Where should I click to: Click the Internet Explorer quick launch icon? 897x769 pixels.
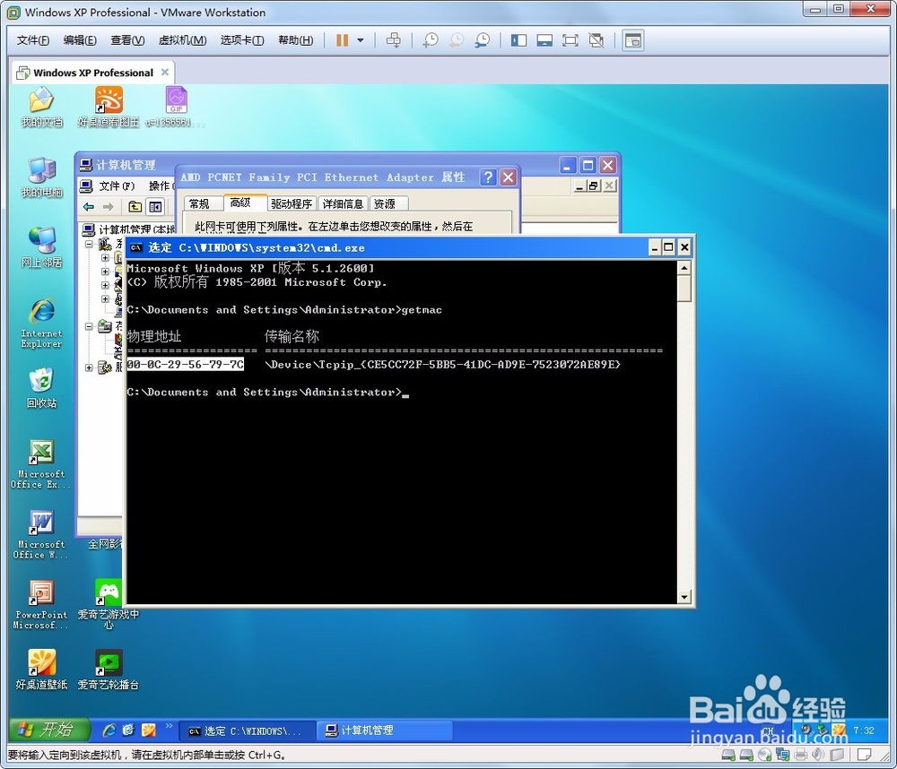(x=109, y=730)
